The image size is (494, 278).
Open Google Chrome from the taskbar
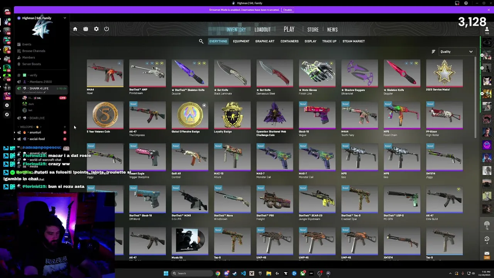(218, 273)
